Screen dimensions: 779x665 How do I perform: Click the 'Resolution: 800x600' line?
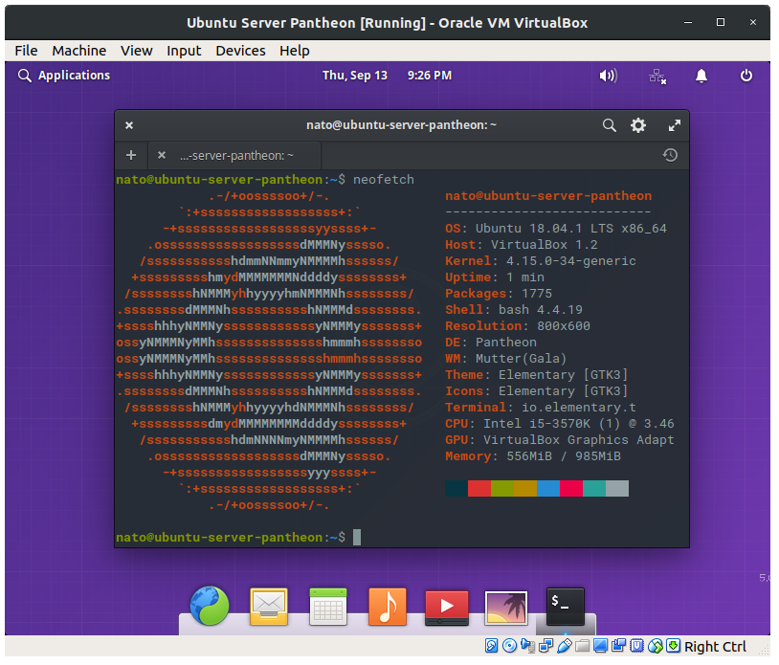pos(517,326)
